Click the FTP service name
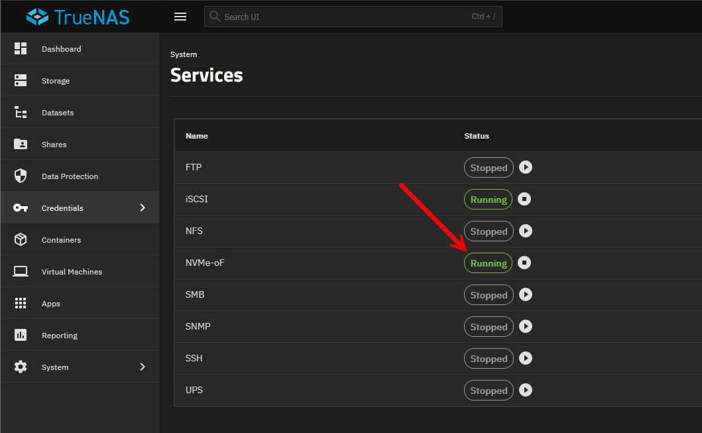 click(194, 167)
